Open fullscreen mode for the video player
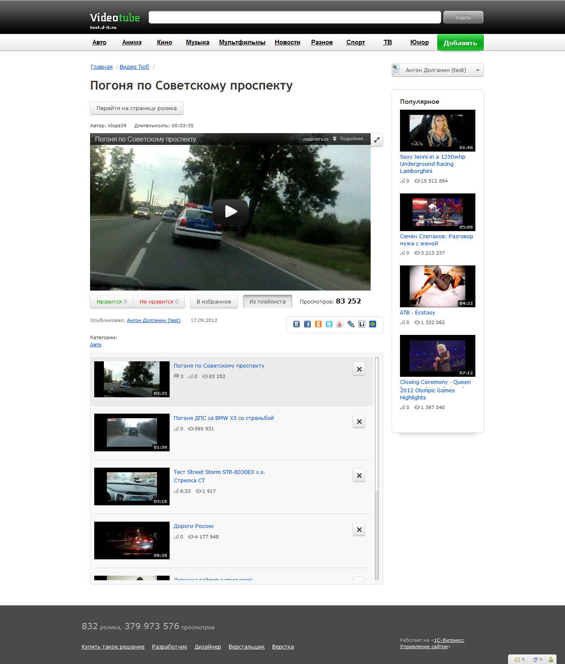Image resolution: width=565 pixels, height=664 pixels. pyautogui.click(x=377, y=140)
